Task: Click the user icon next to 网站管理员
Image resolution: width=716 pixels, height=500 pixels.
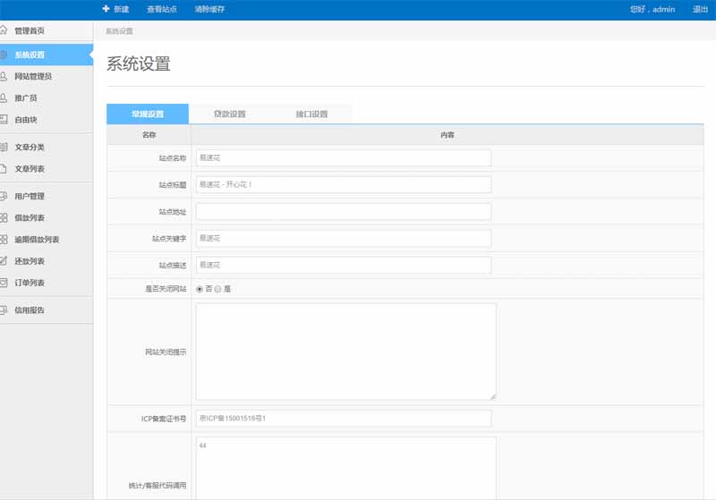Action: point(4,76)
